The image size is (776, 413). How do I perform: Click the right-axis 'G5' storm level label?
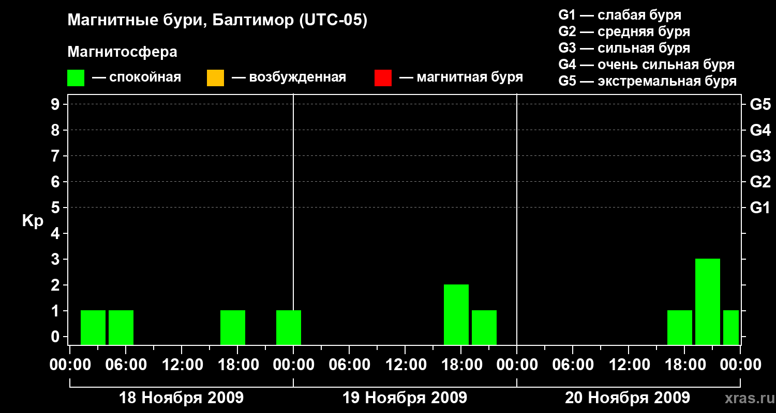tap(760, 104)
